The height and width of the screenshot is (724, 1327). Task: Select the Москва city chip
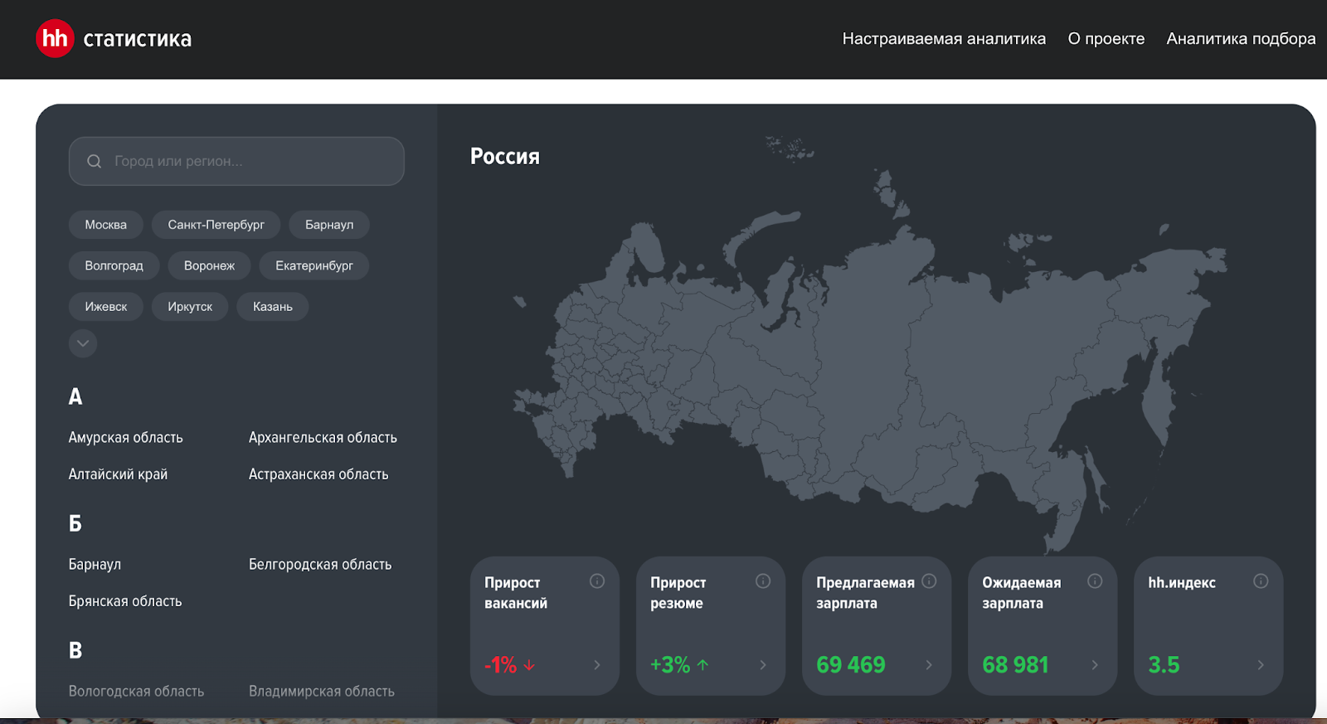(x=106, y=225)
